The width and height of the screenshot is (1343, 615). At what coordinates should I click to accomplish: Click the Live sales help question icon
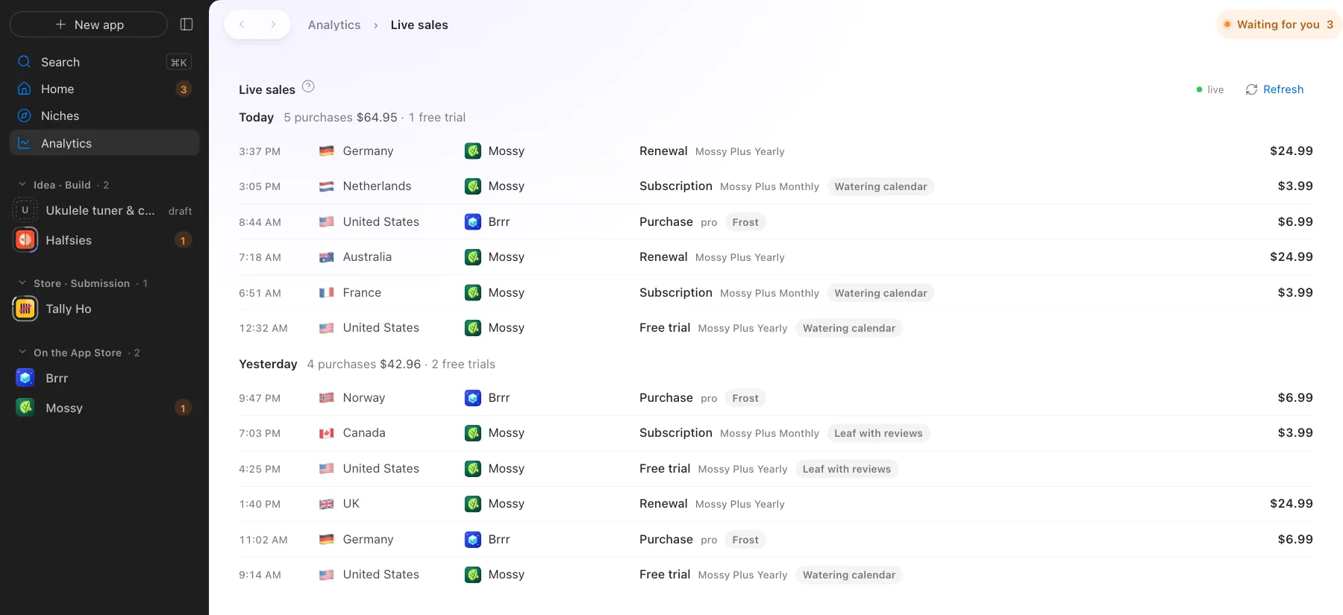(x=308, y=86)
